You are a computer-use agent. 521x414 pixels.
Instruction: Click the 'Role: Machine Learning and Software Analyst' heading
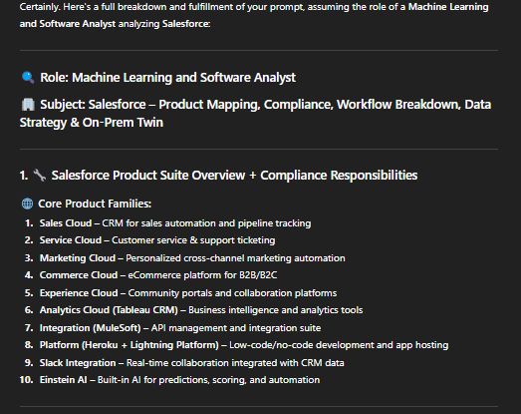click(x=167, y=78)
